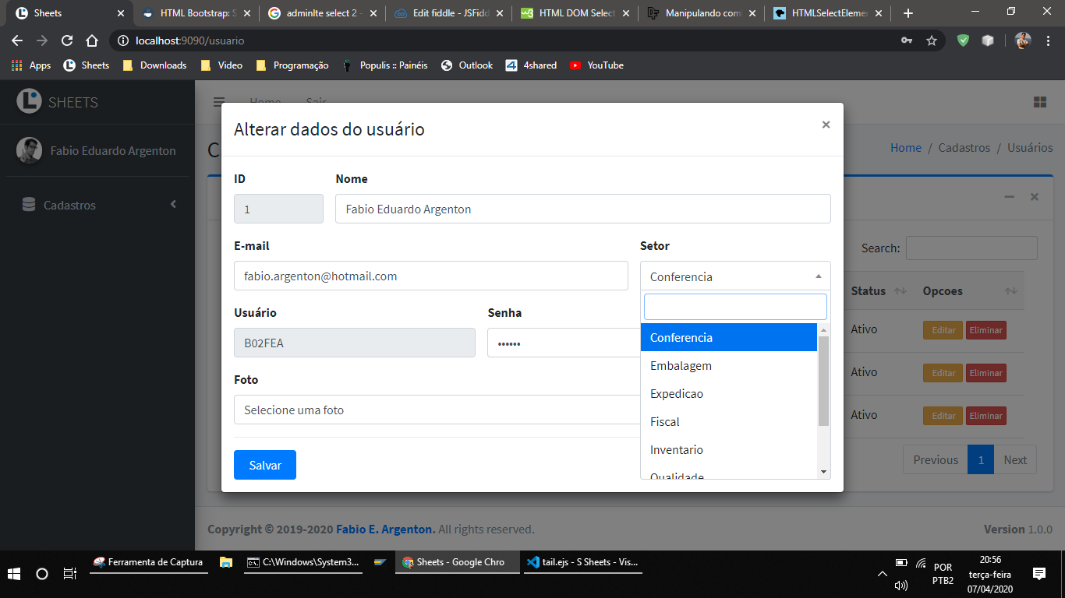Screen dimensions: 1065x598
Task: Click the SHEETS logo icon
Action: coord(28,101)
